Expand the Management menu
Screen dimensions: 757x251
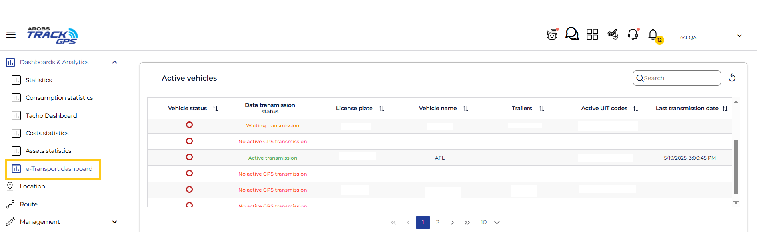click(115, 222)
